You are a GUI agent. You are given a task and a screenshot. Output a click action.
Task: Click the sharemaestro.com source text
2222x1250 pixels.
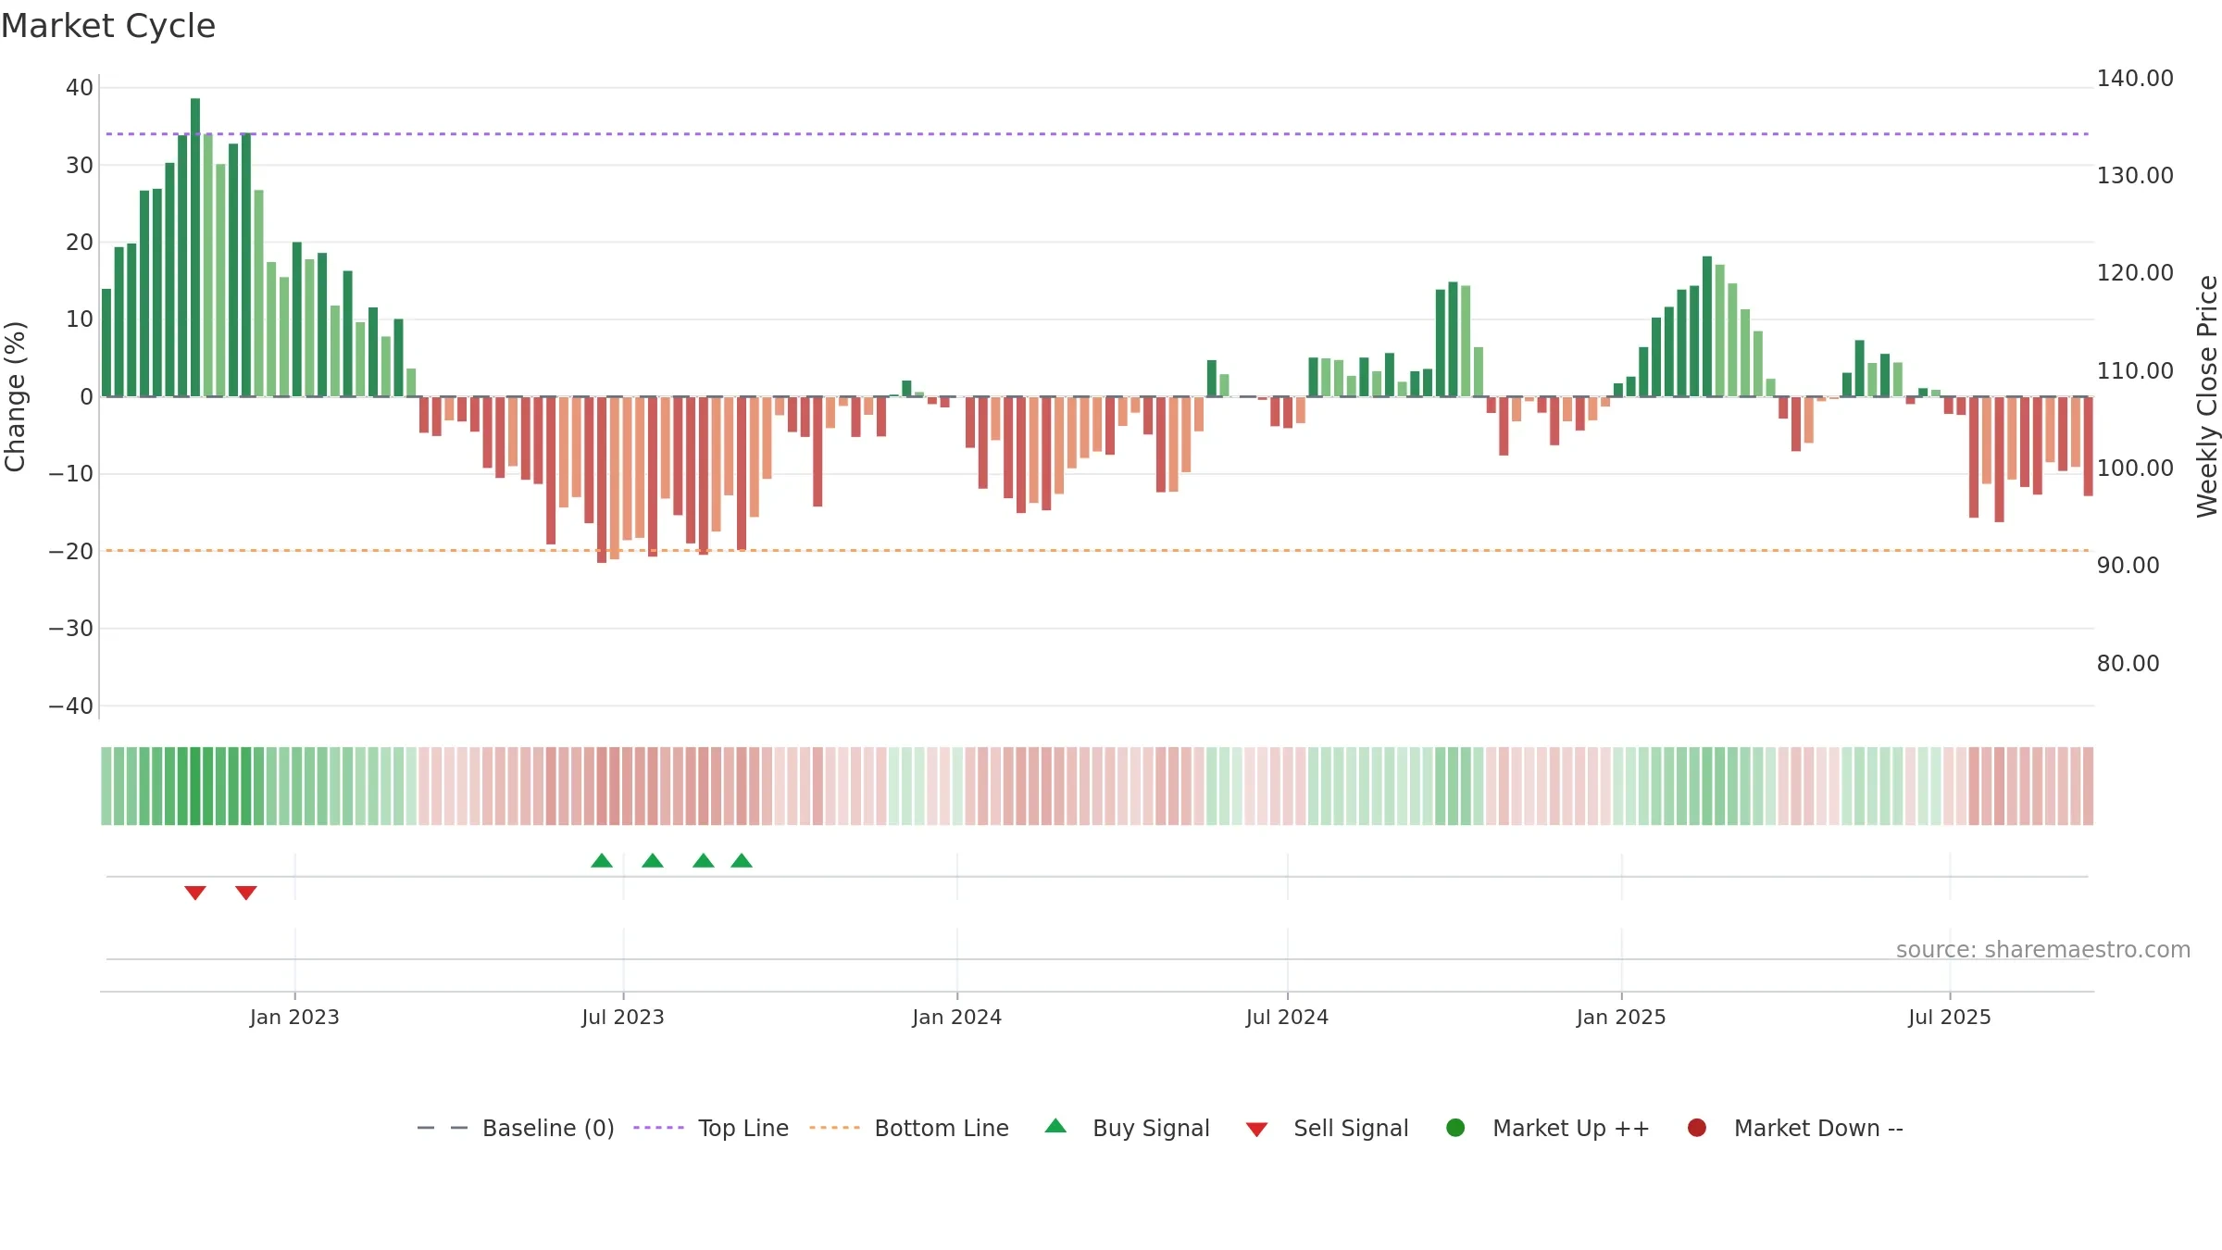tap(2043, 950)
